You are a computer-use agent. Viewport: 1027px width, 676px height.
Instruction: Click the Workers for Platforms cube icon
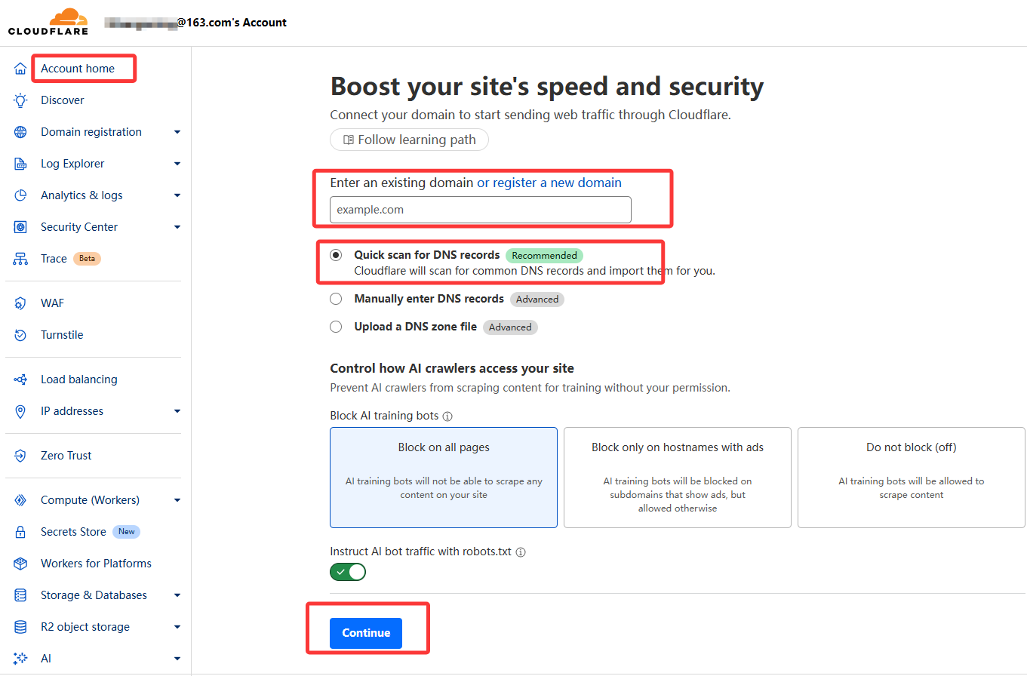[x=20, y=564]
